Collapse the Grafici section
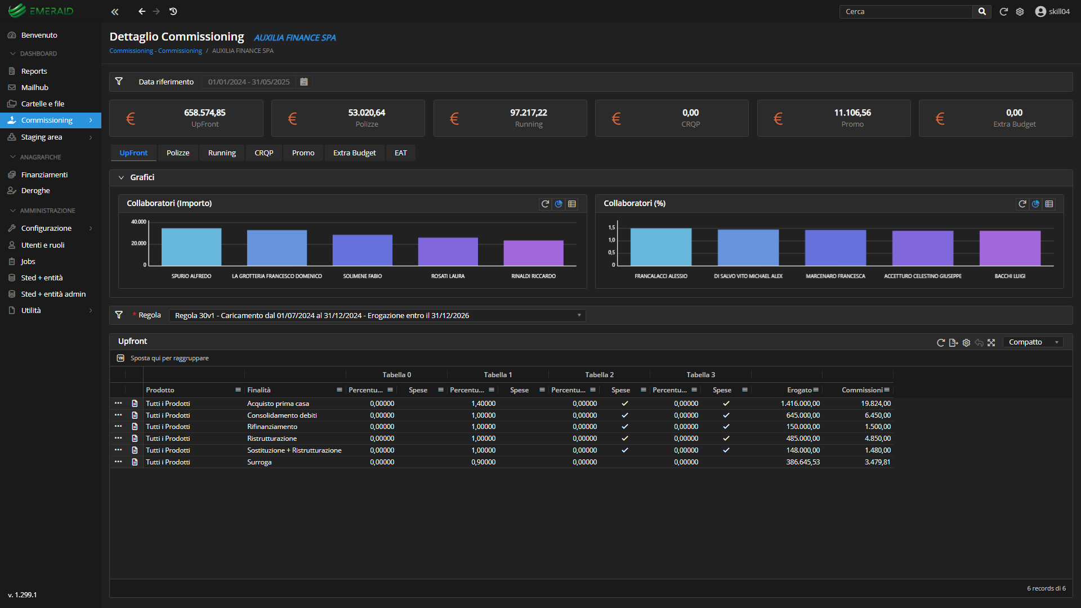The width and height of the screenshot is (1081, 608). [x=121, y=177]
